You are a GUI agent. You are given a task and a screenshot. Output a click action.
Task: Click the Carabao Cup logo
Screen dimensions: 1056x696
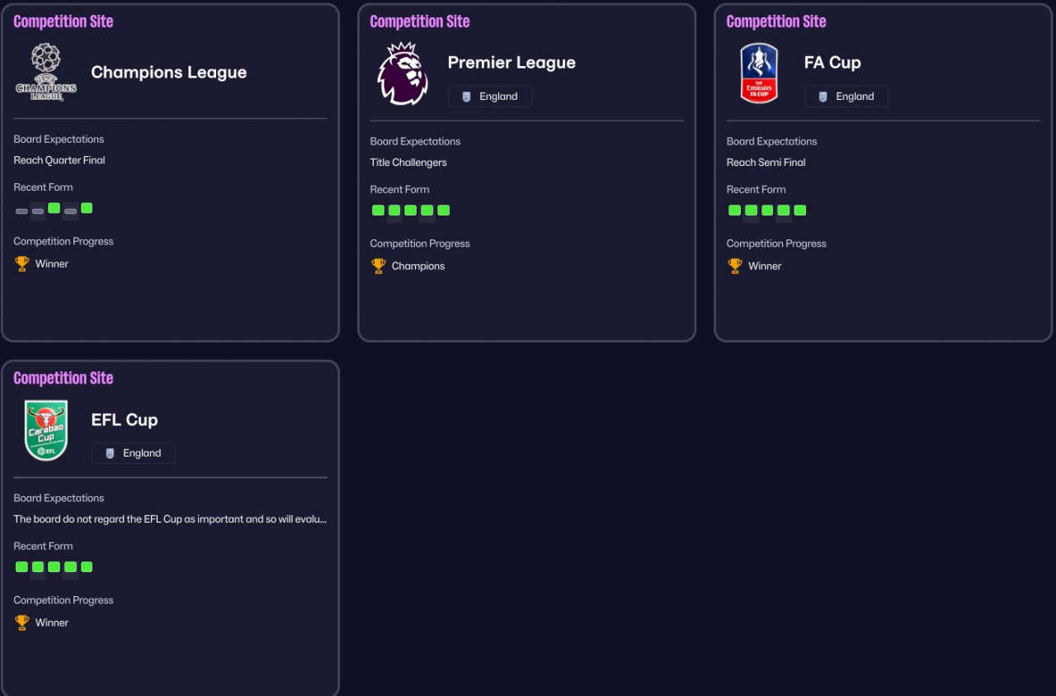coord(46,430)
